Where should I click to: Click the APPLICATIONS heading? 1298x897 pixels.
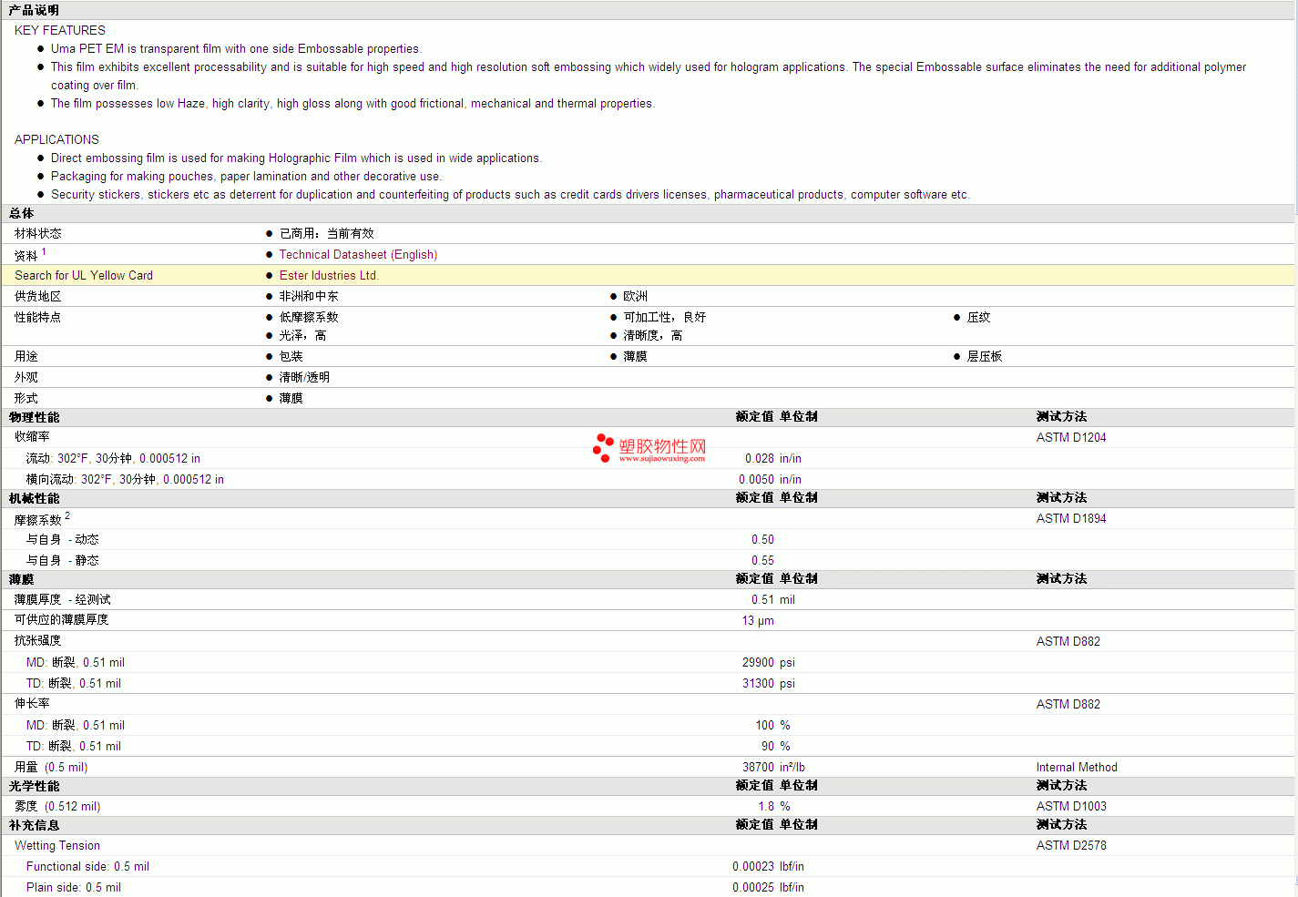tap(56, 140)
